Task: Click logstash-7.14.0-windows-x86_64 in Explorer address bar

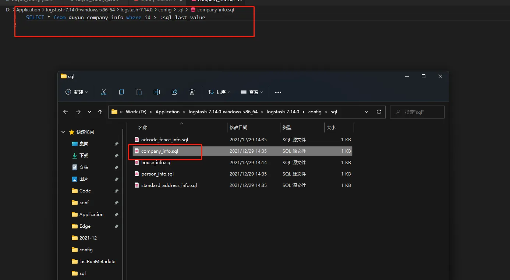Action: pos(223,112)
